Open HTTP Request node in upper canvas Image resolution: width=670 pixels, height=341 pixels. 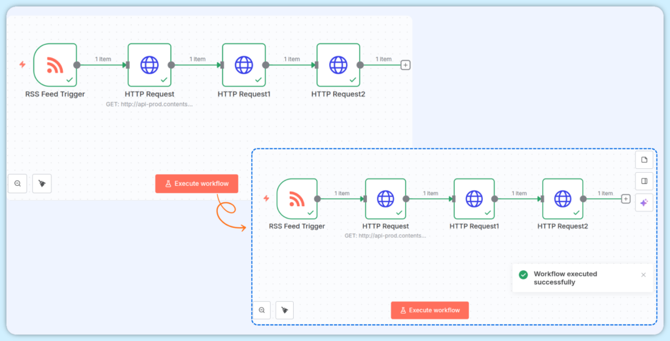click(150, 65)
